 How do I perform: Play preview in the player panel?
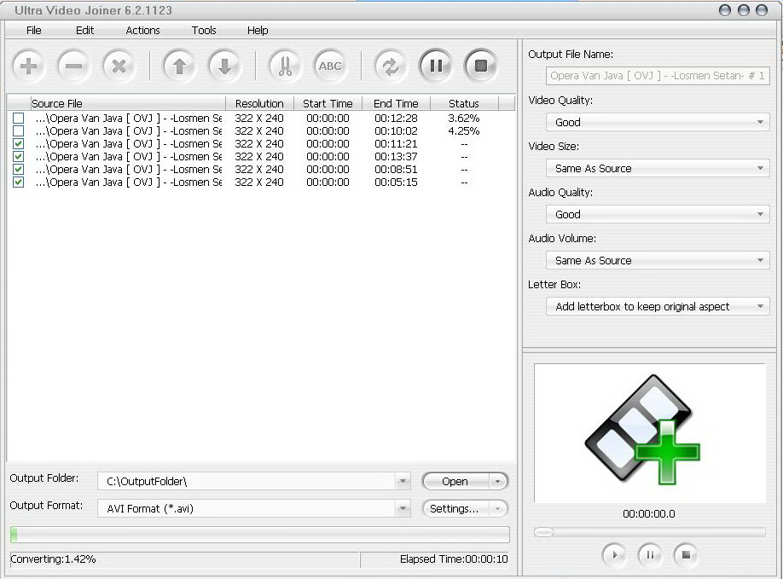[614, 554]
